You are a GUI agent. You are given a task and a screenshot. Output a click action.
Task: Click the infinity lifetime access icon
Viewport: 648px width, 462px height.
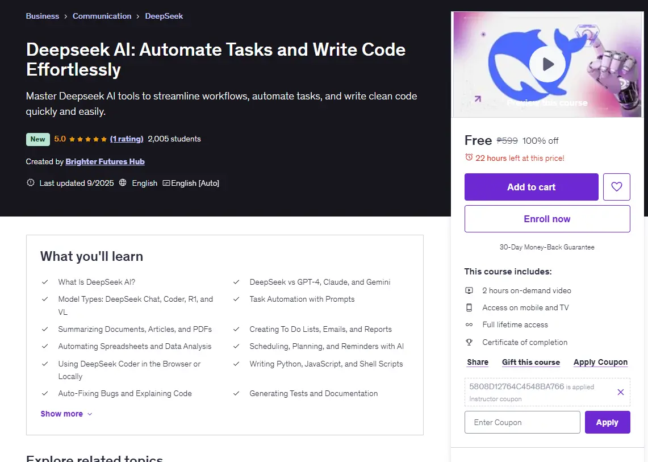point(469,324)
